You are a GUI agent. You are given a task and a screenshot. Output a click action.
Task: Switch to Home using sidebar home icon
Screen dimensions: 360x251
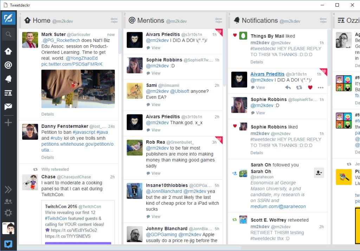click(8, 51)
